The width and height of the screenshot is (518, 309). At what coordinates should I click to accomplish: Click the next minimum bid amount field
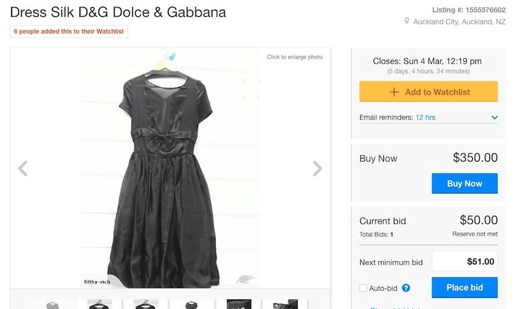(x=464, y=261)
